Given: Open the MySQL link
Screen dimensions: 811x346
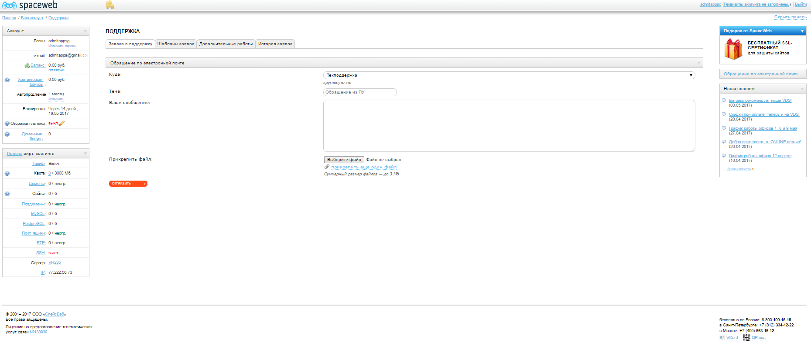Looking at the screenshot, I should click(38, 214).
